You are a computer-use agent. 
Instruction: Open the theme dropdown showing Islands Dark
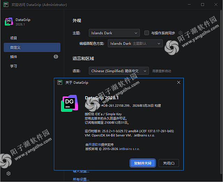[x=114, y=33]
